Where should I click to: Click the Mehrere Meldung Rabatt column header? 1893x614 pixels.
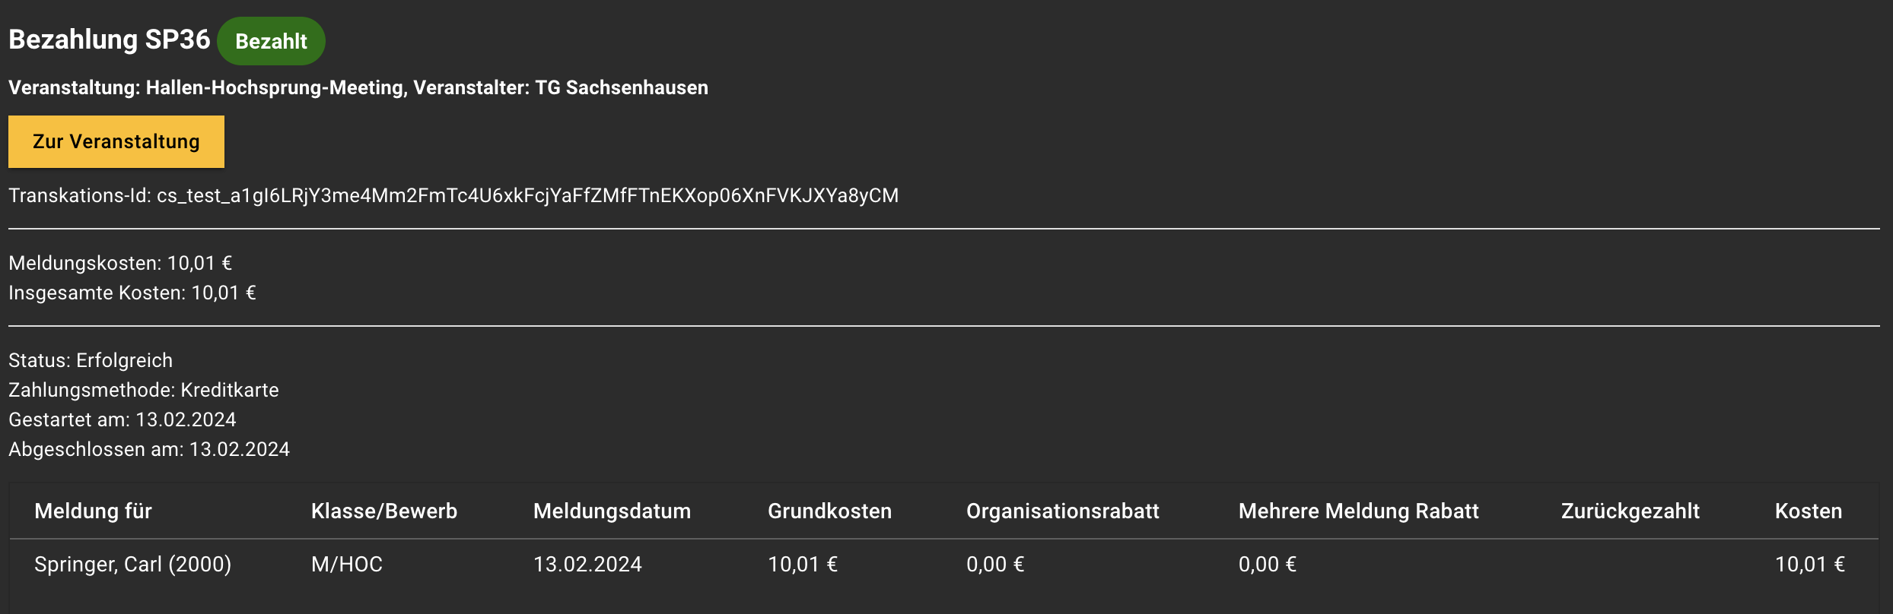[1358, 511]
